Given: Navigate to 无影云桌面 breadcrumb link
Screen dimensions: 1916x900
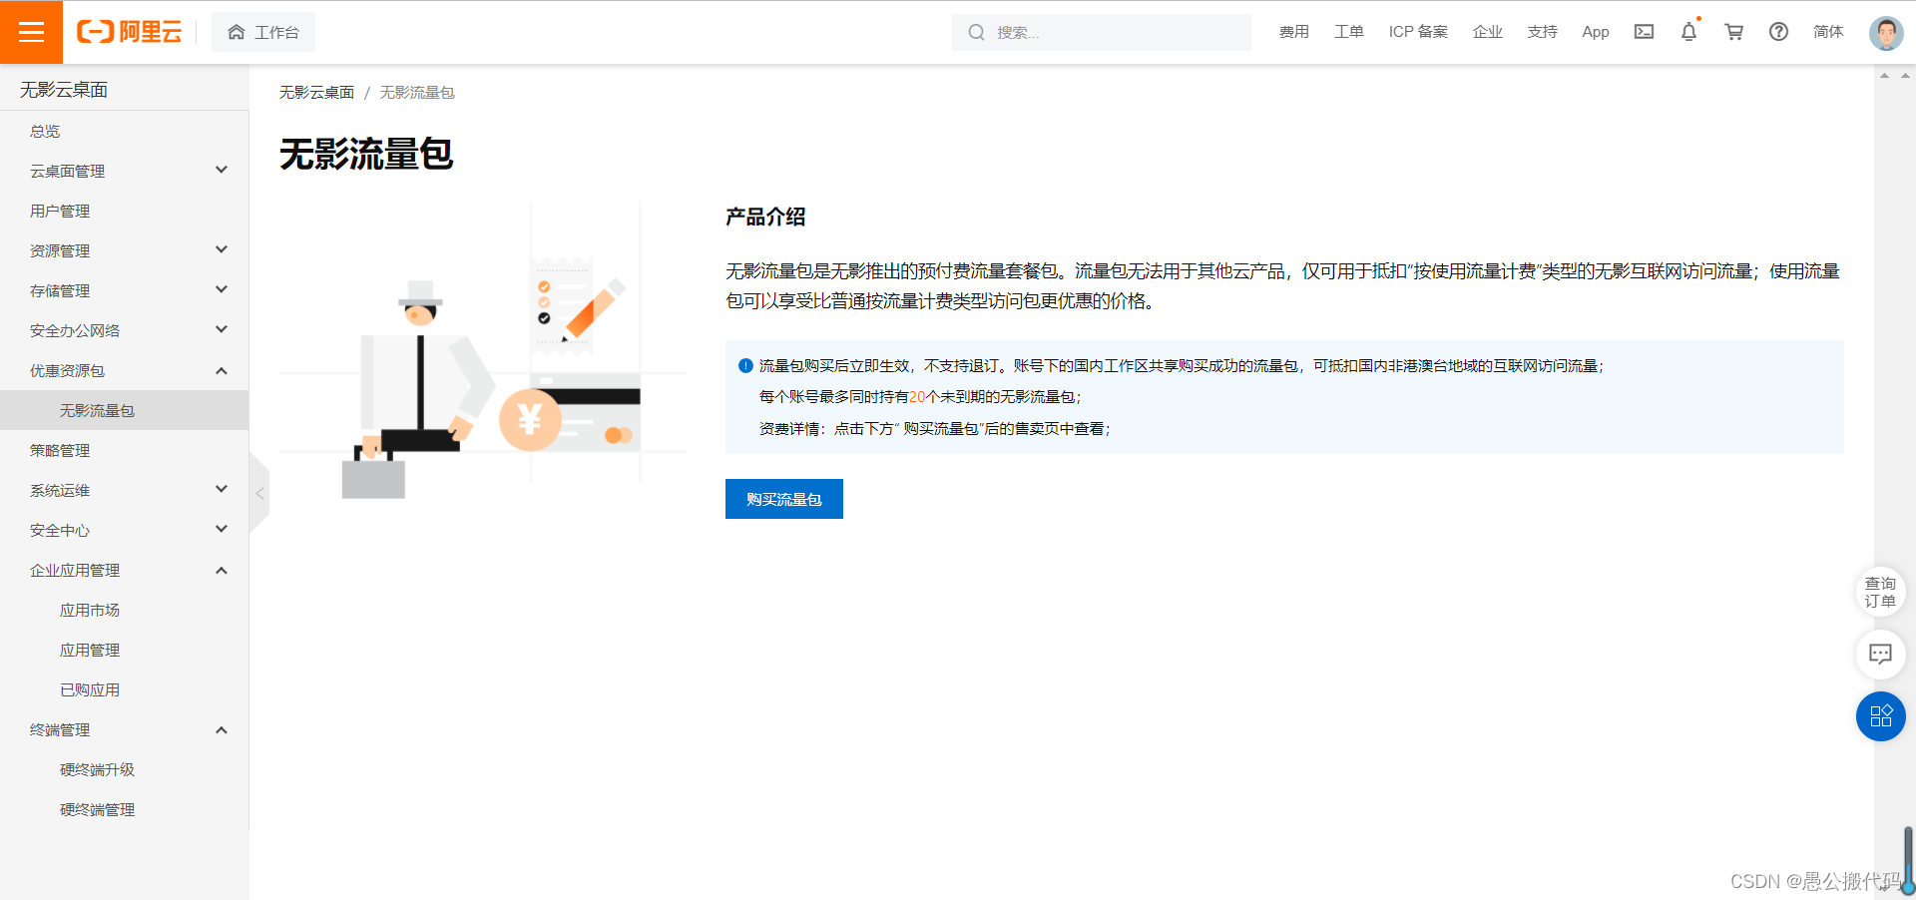Looking at the screenshot, I should coord(316,92).
